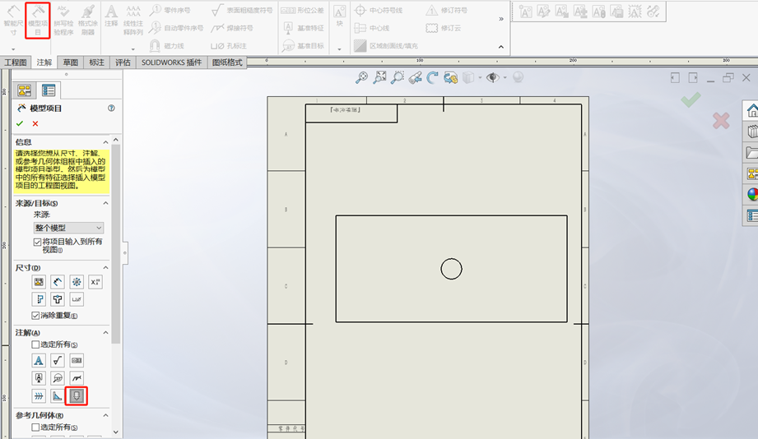Open the PropertyManager help question icon
Viewport: 758px width, 439px height.
click(111, 108)
